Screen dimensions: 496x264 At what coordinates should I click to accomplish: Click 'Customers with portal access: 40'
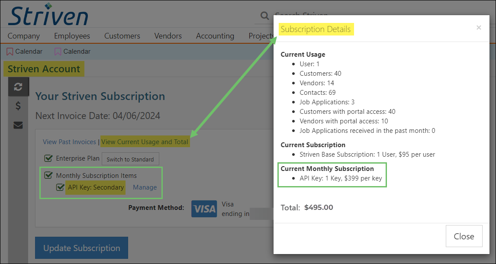348,112
